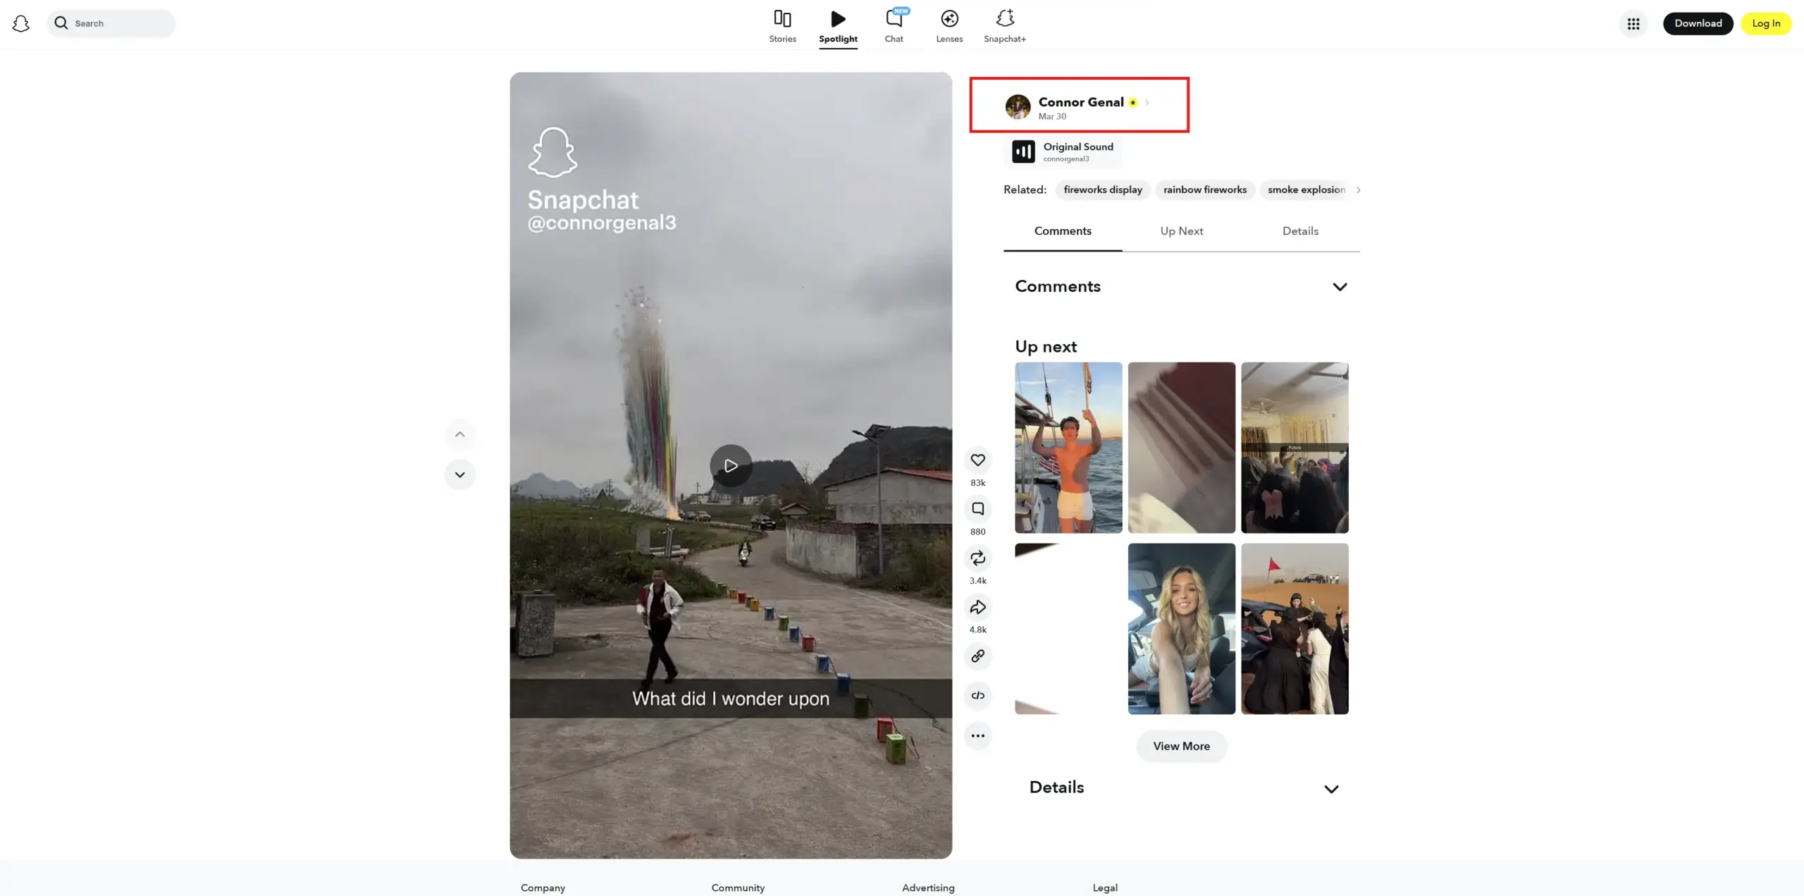Click the Company footer heading
This screenshot has height=896, width=1804.
[x=543, y=888]
